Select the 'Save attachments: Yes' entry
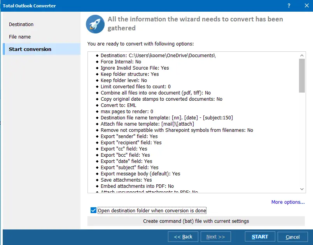Viewport: 313px width, 245px height. (x=126, y=180)
